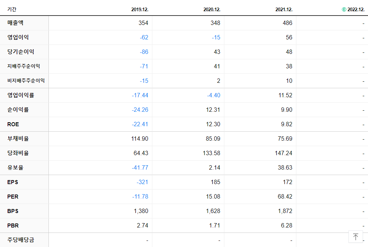Click the 2021 영업이익률 value 11.52

[285, 95]
